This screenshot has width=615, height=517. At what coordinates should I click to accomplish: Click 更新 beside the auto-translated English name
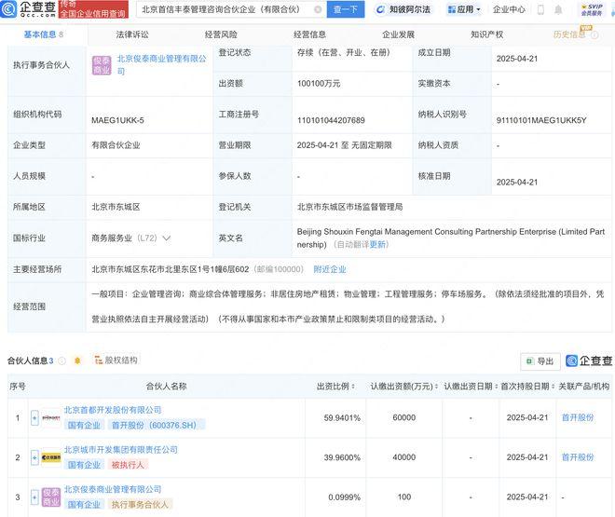point(377,245)
